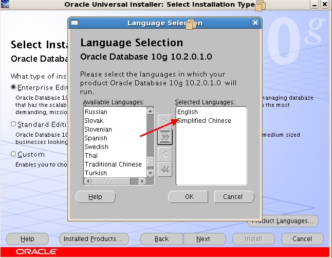The image size is (332, 258).
Task: Select Thai in Available Languages
Action: (x=115, y=155)
